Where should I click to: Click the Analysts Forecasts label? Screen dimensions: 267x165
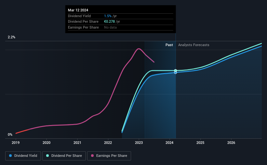[x=194, y=45]
